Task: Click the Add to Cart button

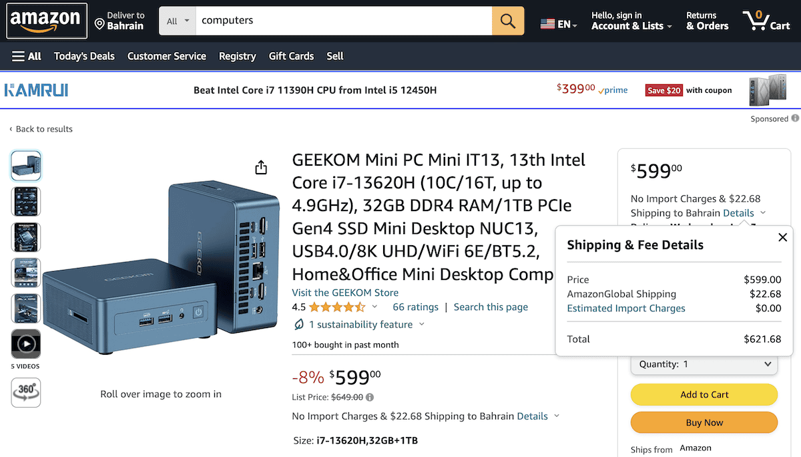Action: click(x=704, y=394)
